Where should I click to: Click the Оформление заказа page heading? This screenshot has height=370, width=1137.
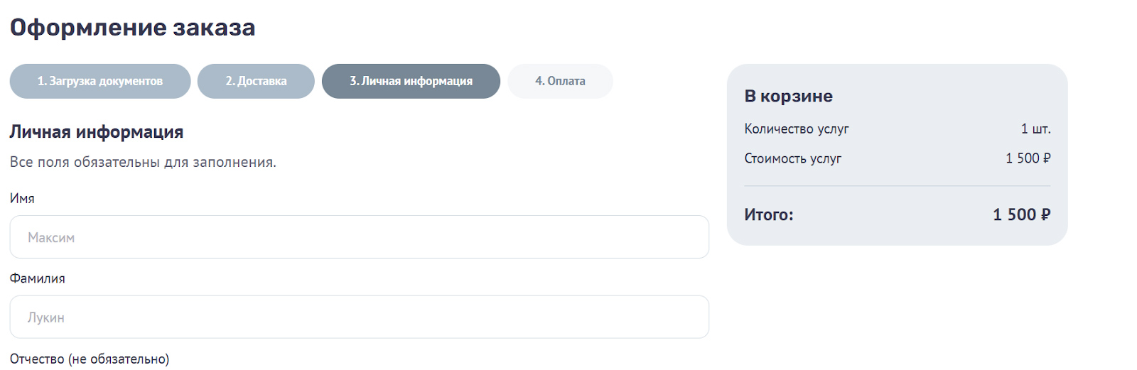pos(132,28)
